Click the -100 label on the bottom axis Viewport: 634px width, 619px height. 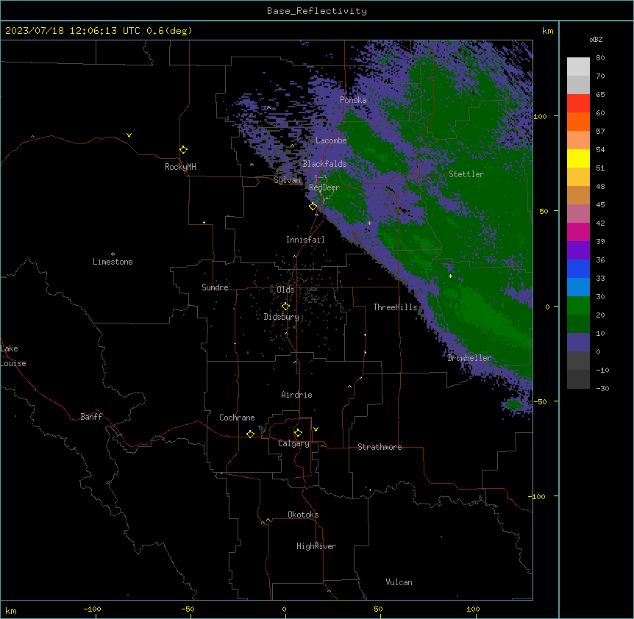tap(92, 609)
